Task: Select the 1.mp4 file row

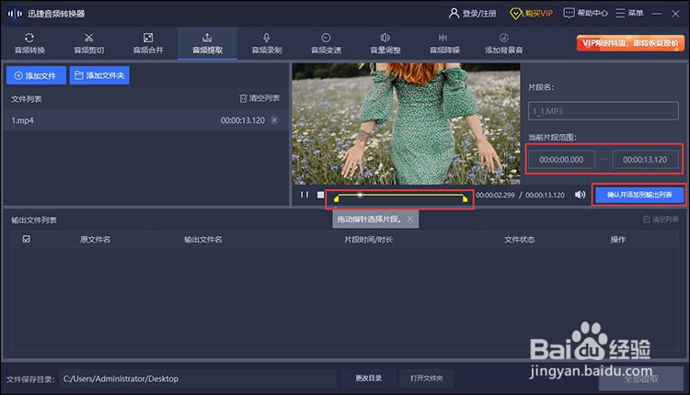Action: point(145,120)
